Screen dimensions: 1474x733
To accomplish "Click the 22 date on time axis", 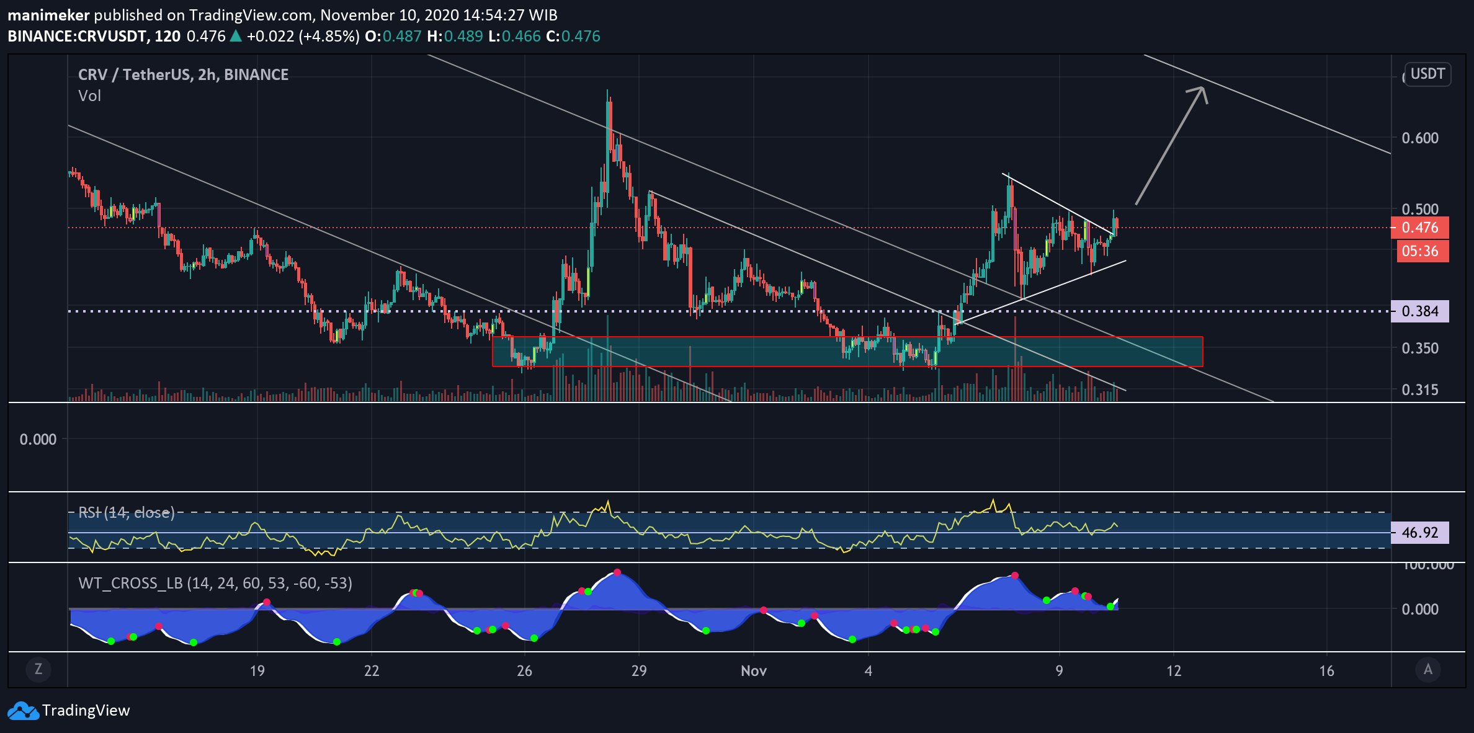I will (x=372, y=671).
